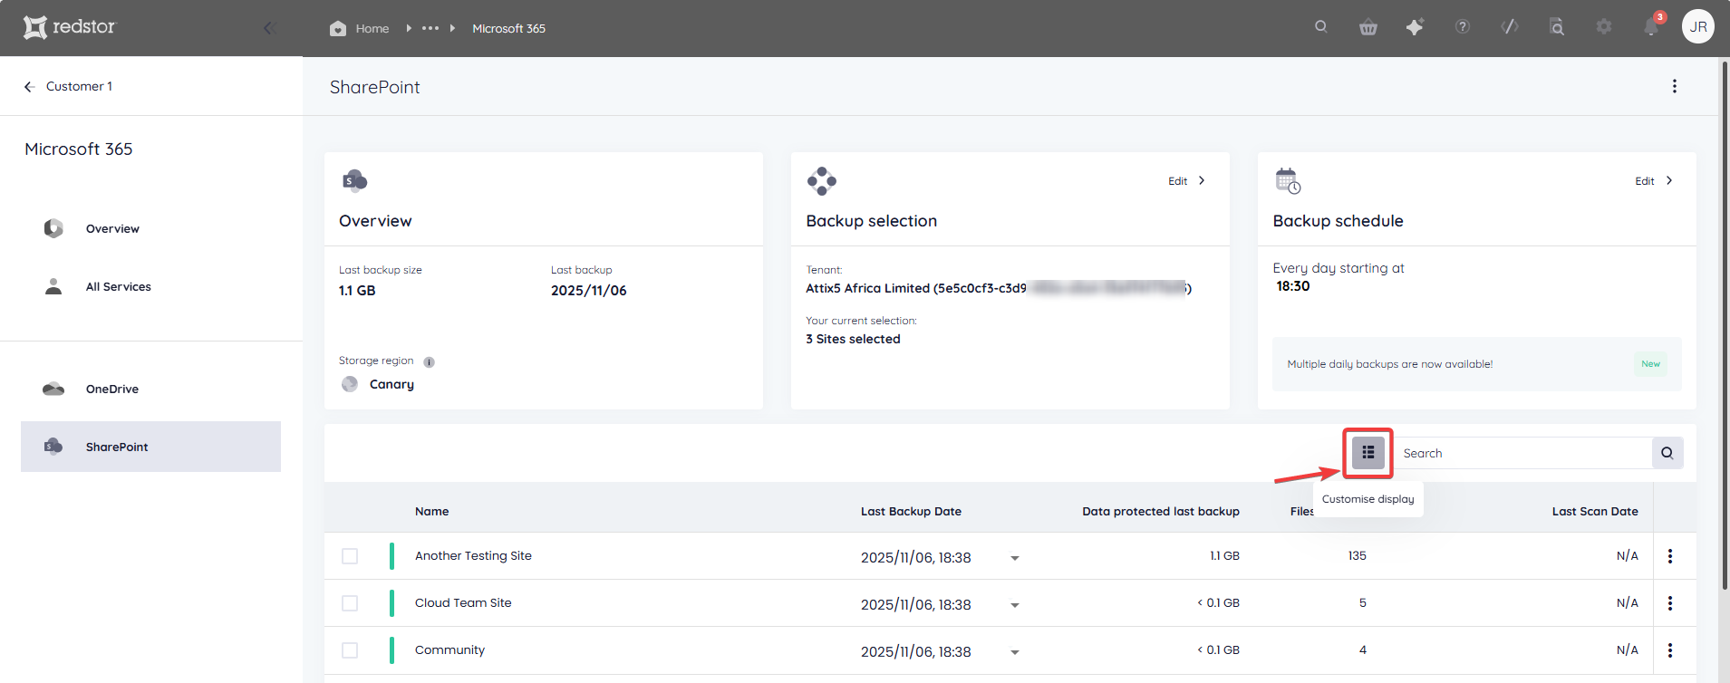Open the Customise display button
The height and width of the screenshot is (683, 1730).
(x=1368, y=452)
